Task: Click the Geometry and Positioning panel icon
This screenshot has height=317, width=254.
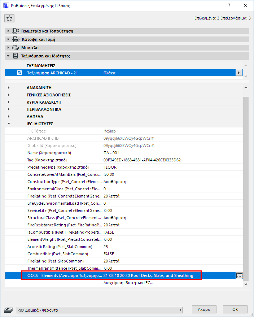Action: [x=16, y=31]
